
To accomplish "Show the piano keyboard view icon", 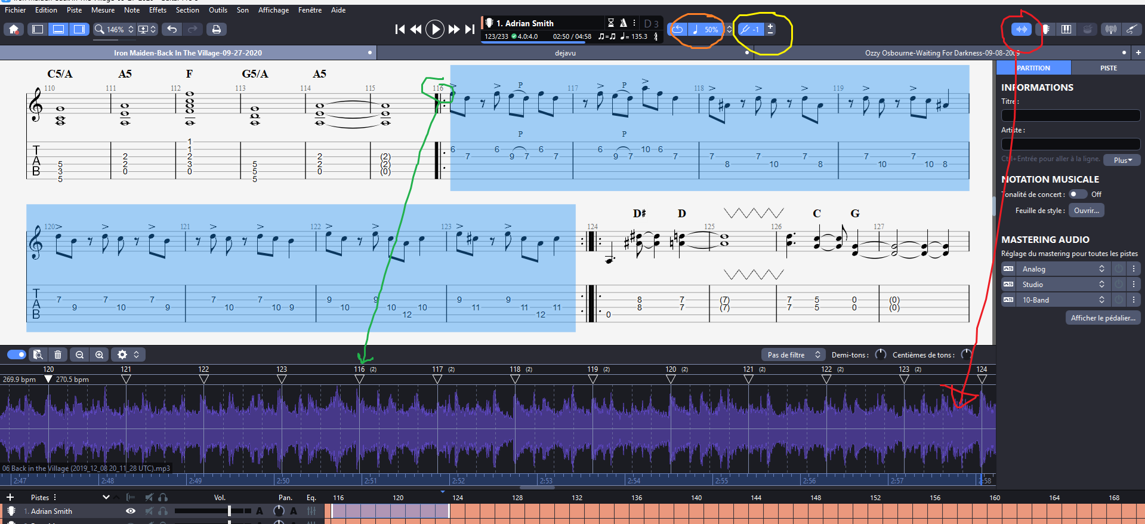I will (x=1066, y=29).
